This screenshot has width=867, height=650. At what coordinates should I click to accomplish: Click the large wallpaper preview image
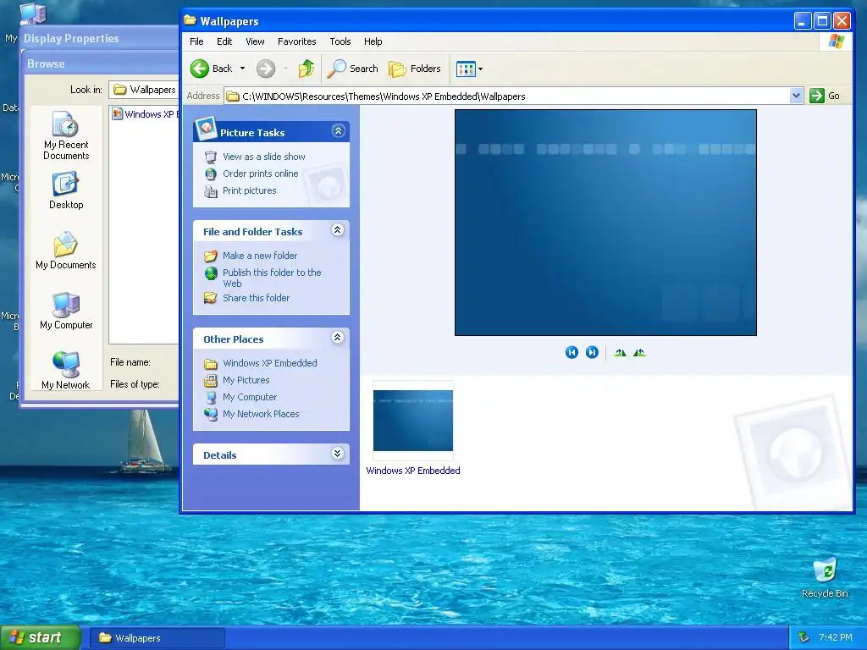tap(605, 223)
